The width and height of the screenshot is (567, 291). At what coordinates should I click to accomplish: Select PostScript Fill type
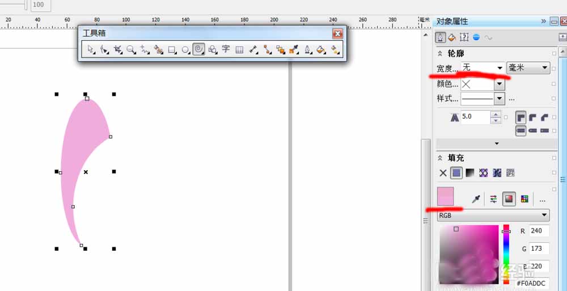pyautogui.click(x=510, y=173)
